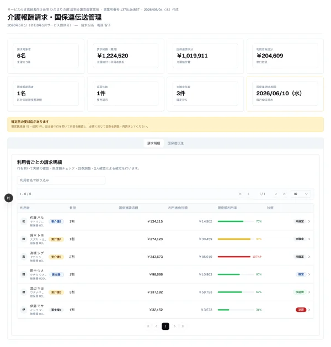This screenshot has height=347, width=331.
Task: Click the 70% green usage bar for 佐藤 ハル
Action: click(236, 221)
